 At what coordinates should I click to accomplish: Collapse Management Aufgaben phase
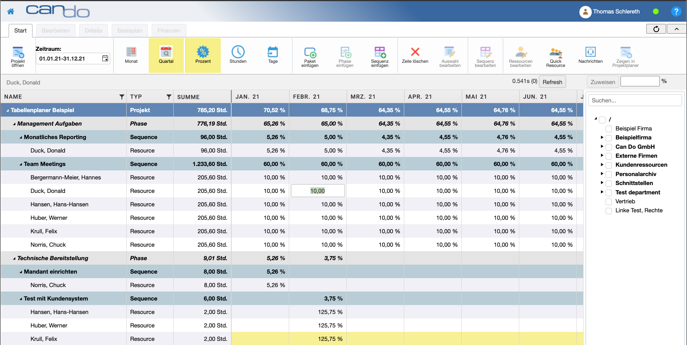tap(14, 124)
